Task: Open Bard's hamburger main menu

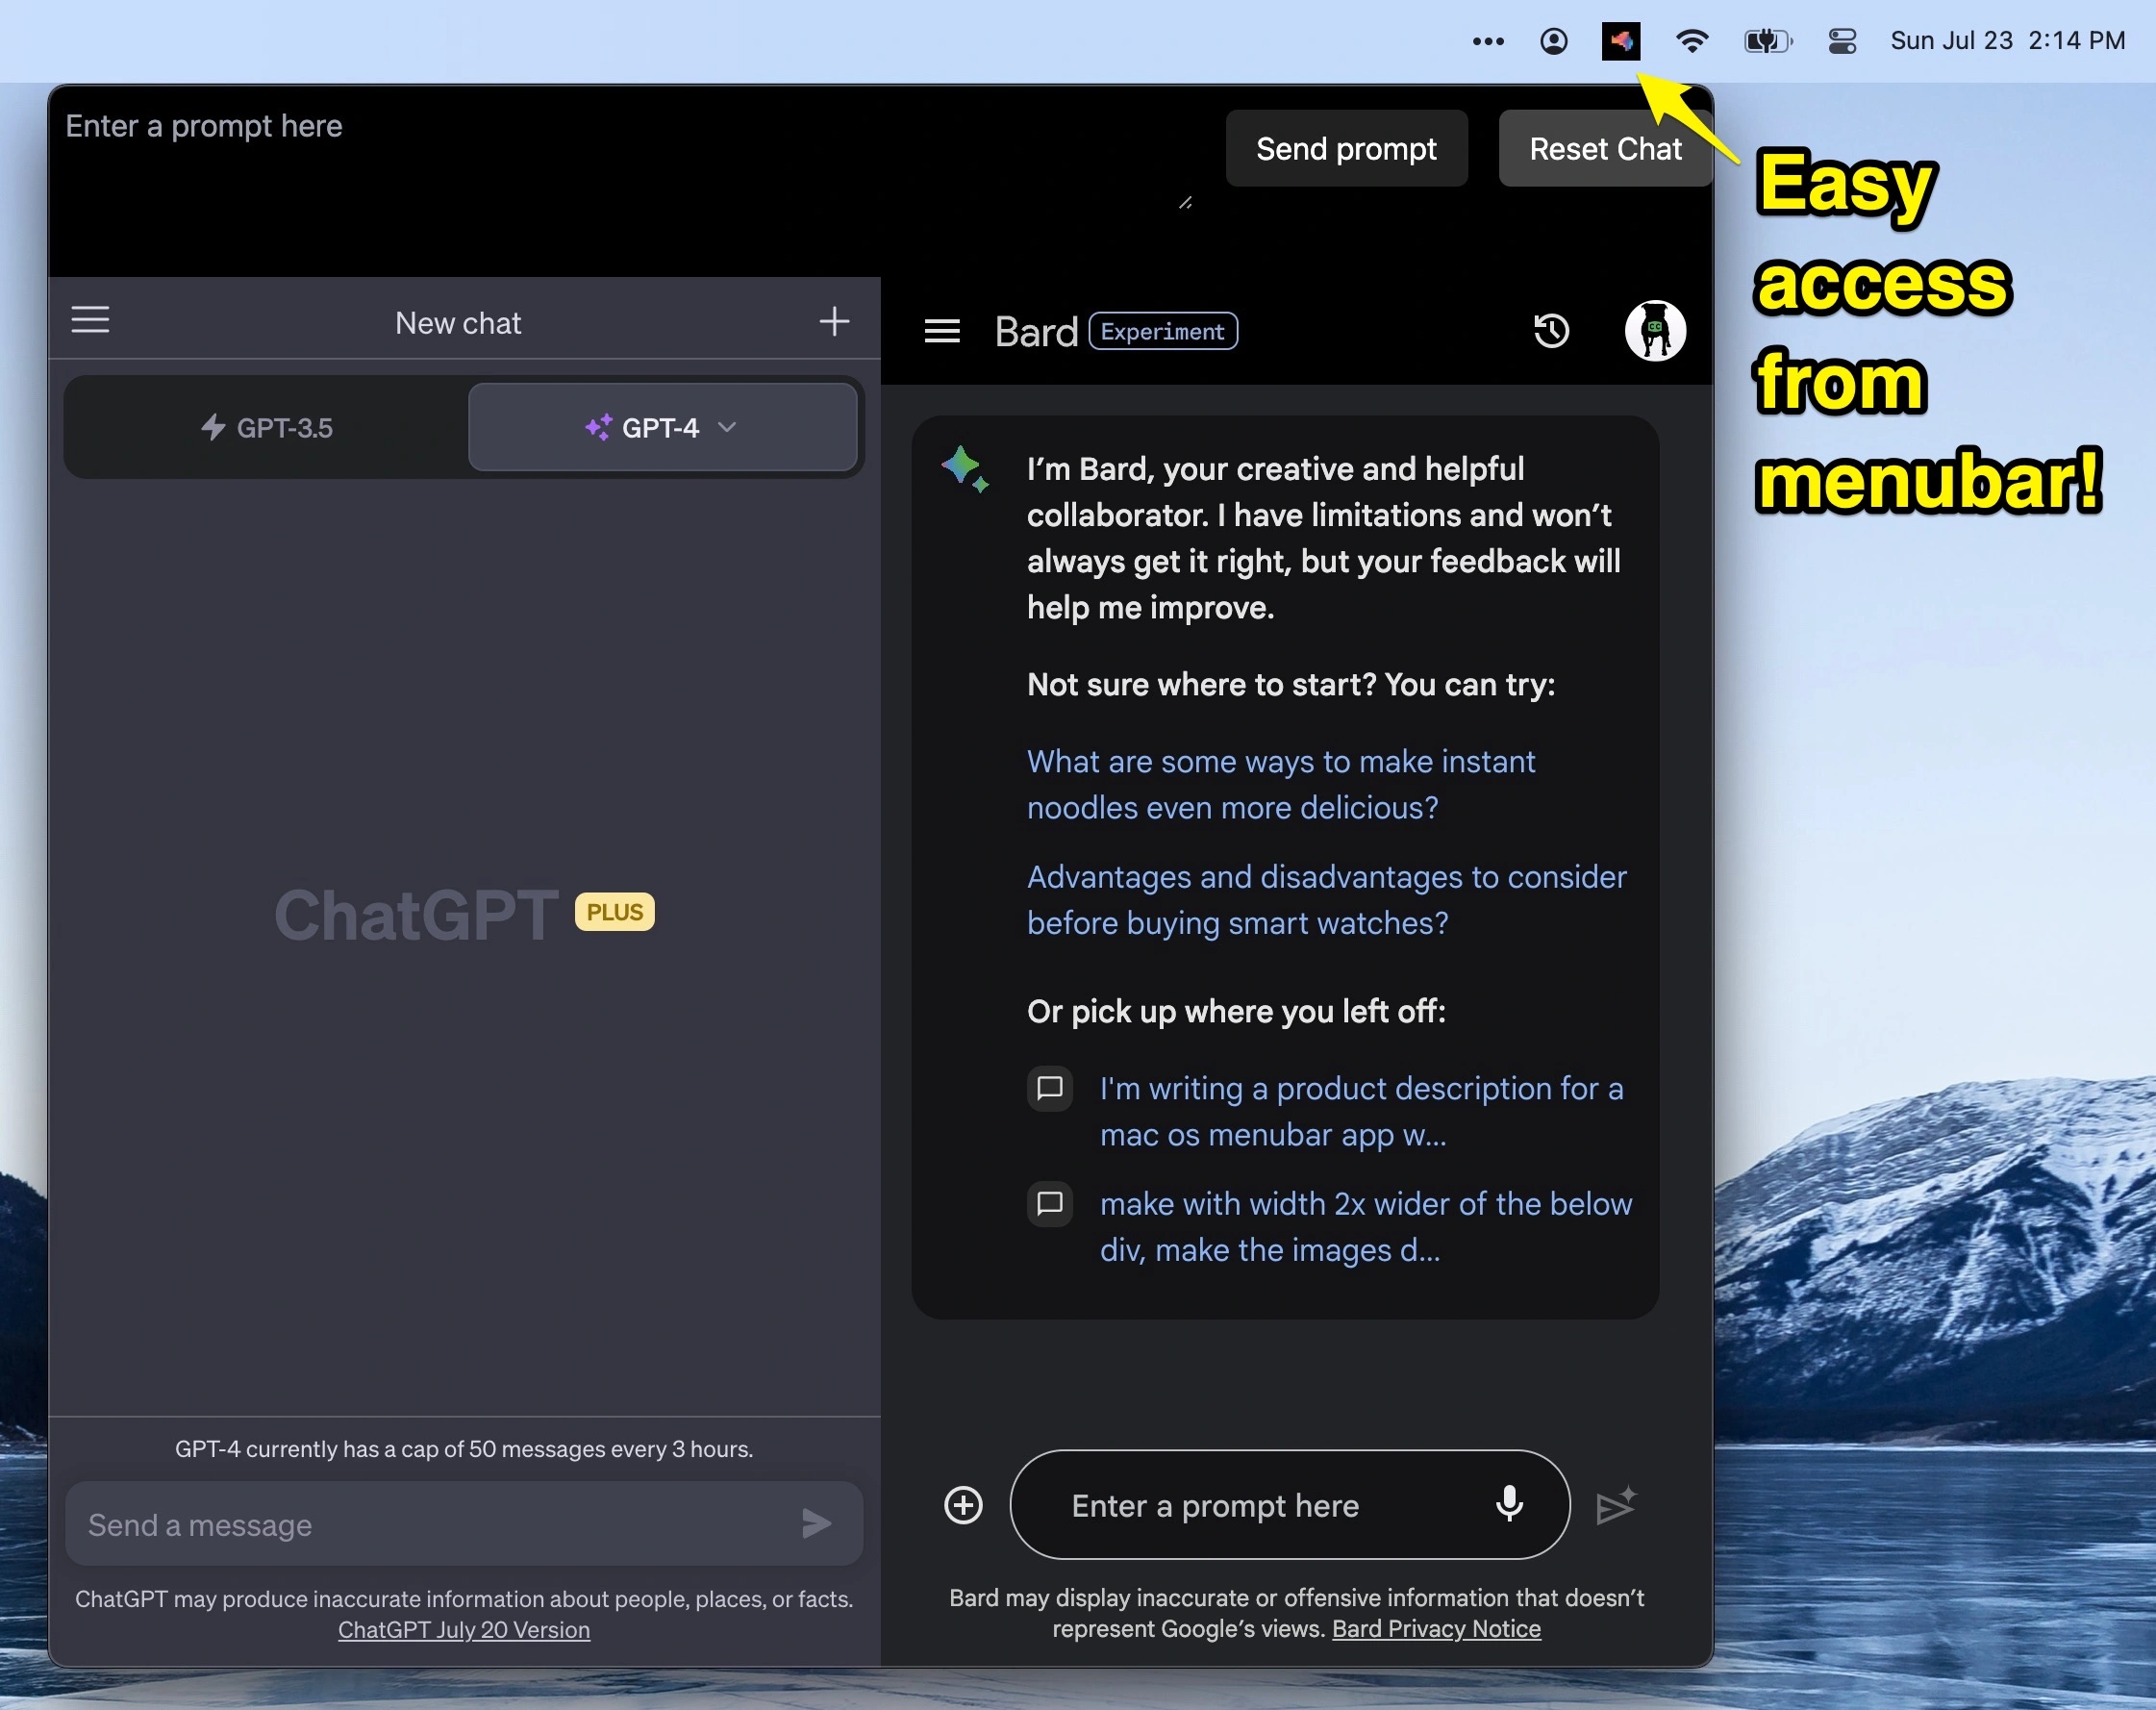Action: coord(941,331)
